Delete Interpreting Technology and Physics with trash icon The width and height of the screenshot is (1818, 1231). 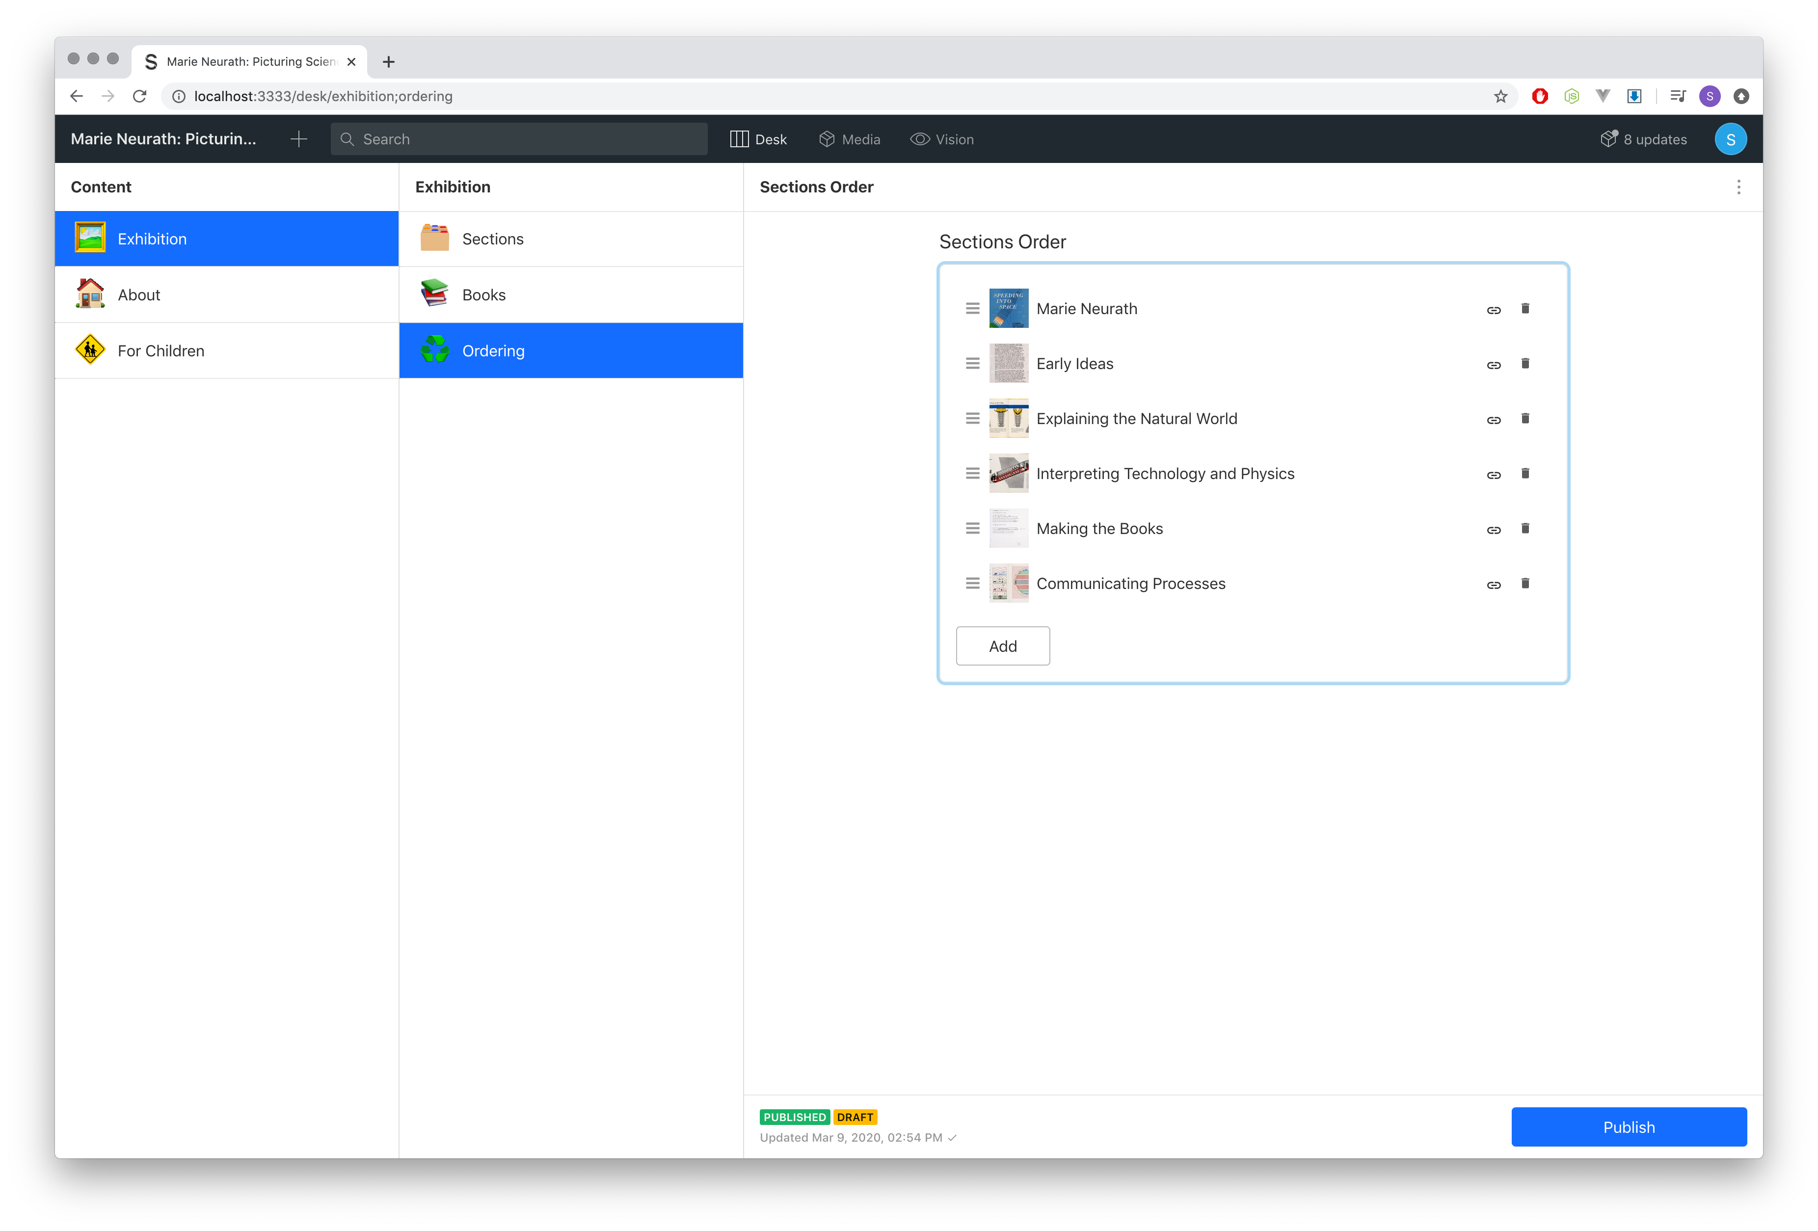pyautogui.click(x=1524, y=473)
